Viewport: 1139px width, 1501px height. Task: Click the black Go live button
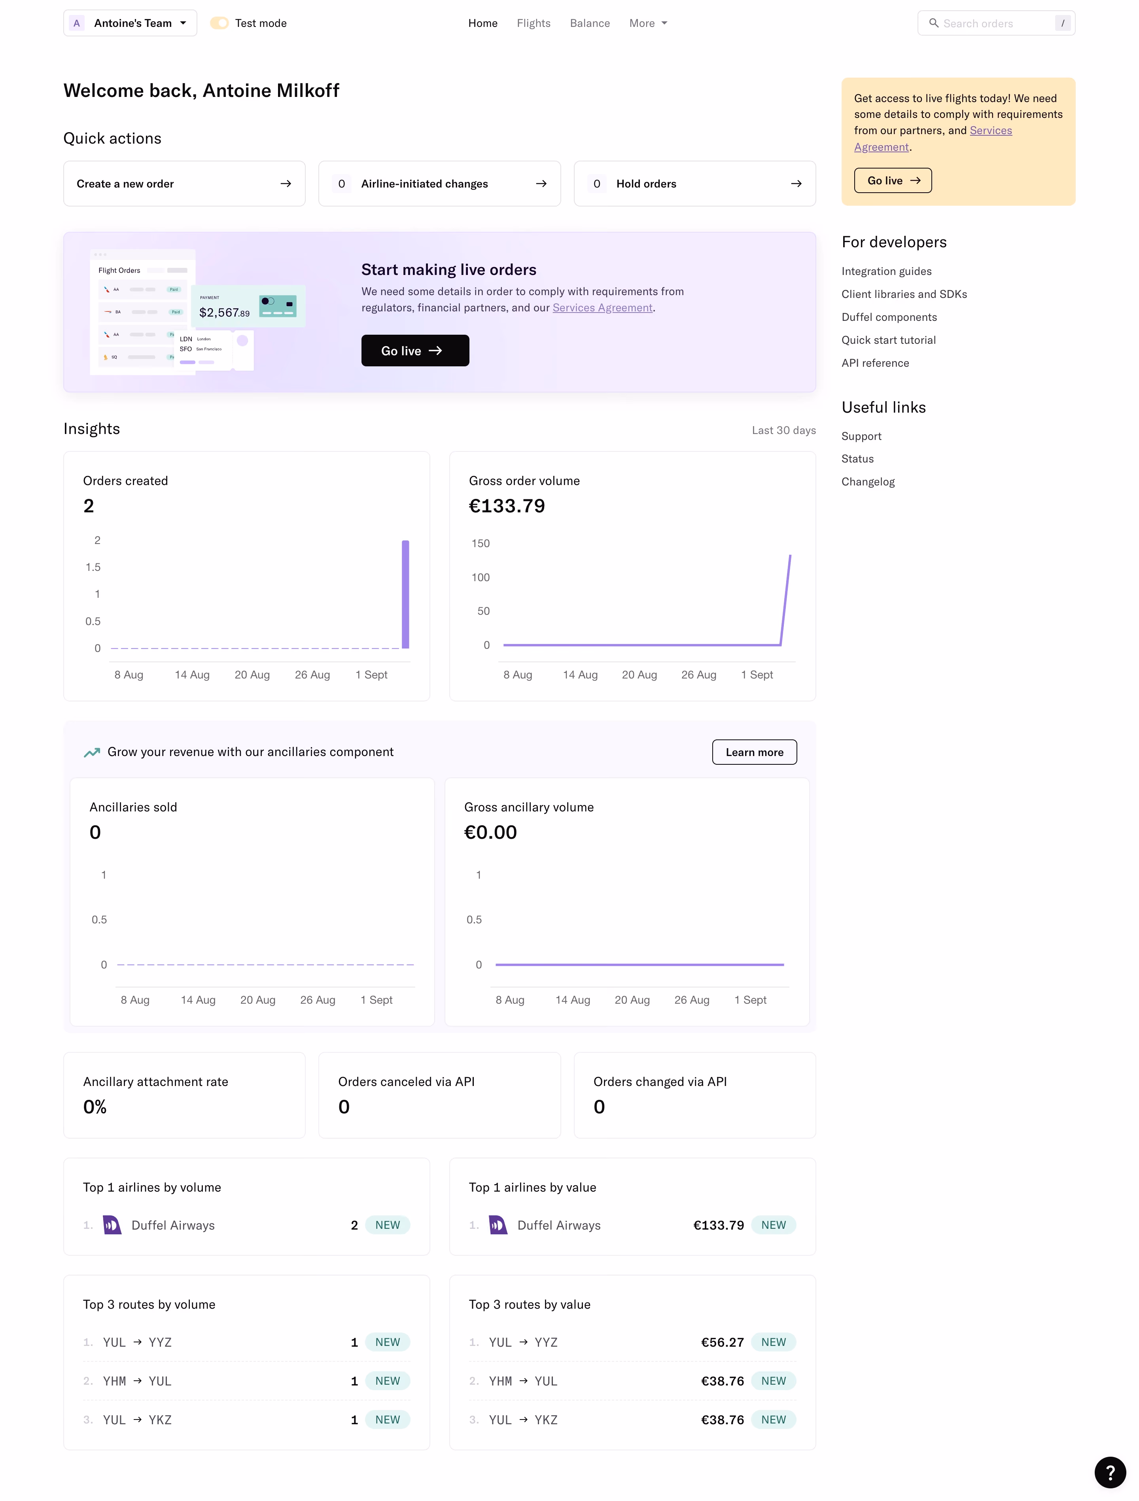pos(415,351)
